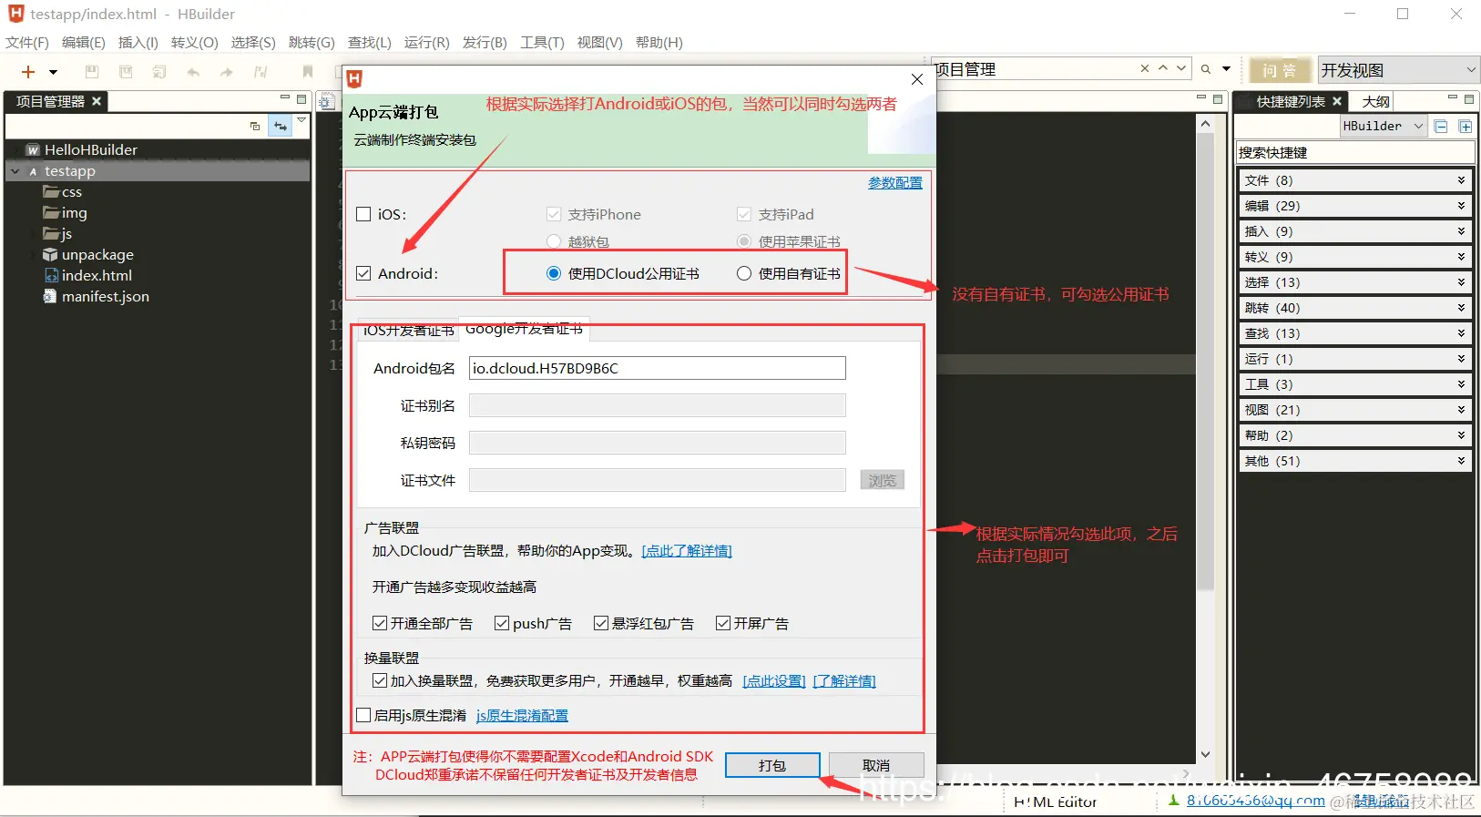
Task: Enable 启用js原生混淆 checkbox
Action: (x=363, y=715)
